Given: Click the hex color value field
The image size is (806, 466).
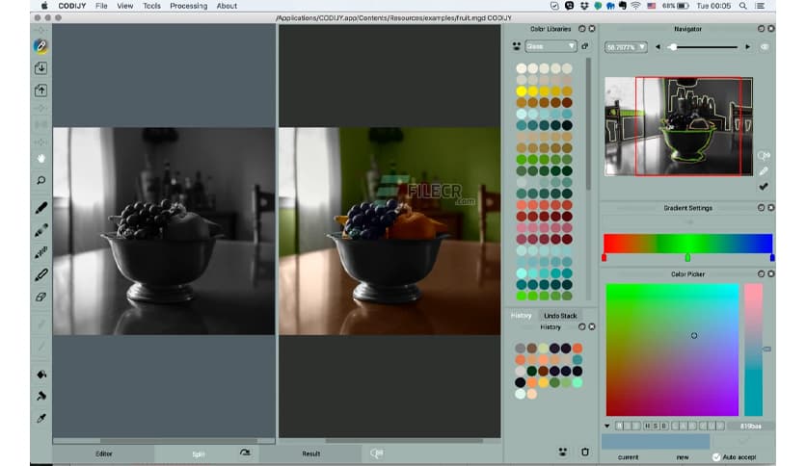Looking at the screenshot, I should pos(750,426).
